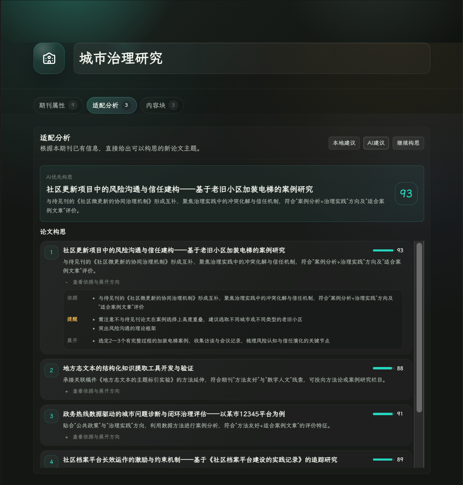Select the 适配分析 tab
463x485 pixels.
pyautogui.click(x=111, y=105)
